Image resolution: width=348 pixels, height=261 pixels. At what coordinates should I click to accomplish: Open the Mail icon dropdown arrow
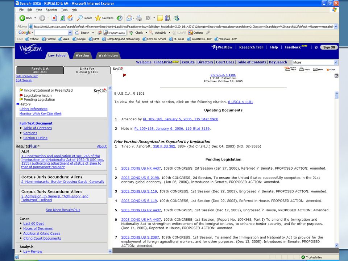pos(134,18)
